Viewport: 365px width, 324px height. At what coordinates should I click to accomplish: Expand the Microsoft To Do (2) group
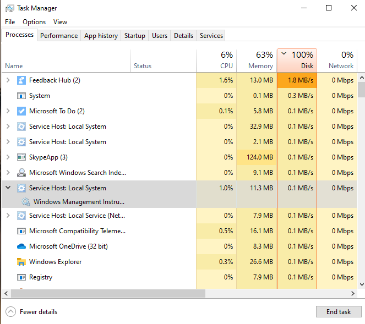point(8,111)
